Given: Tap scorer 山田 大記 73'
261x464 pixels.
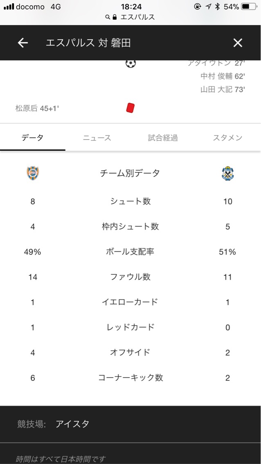Looking at the screenshot, I should 223,89.
